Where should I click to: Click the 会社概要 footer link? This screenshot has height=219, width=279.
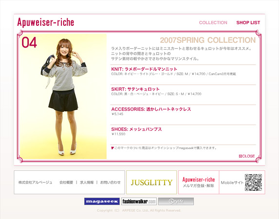click(66, 182)
